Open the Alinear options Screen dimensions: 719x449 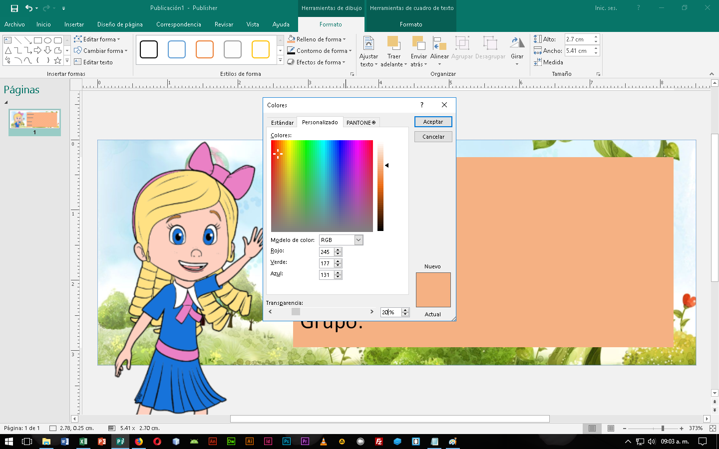(439, 51)
